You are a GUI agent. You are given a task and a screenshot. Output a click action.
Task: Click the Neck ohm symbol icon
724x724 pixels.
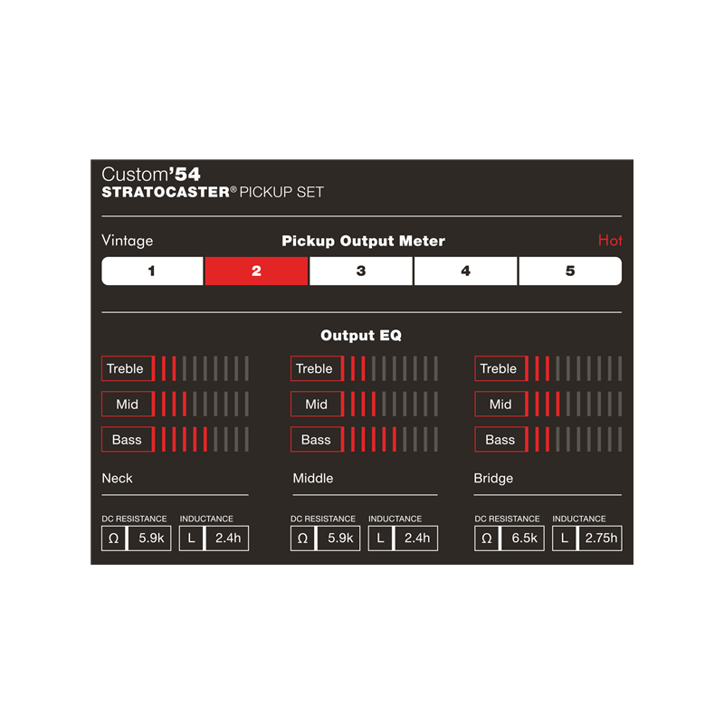[x=114, y=538]
